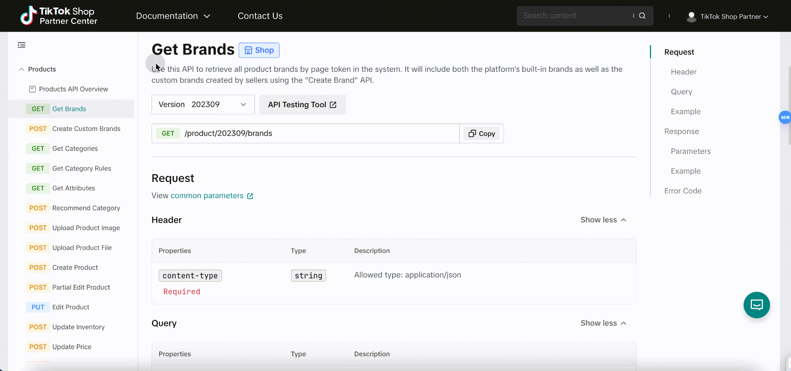Open the green chat support button
This screenshot has height=371, width=791.
(x=756, y=305)
